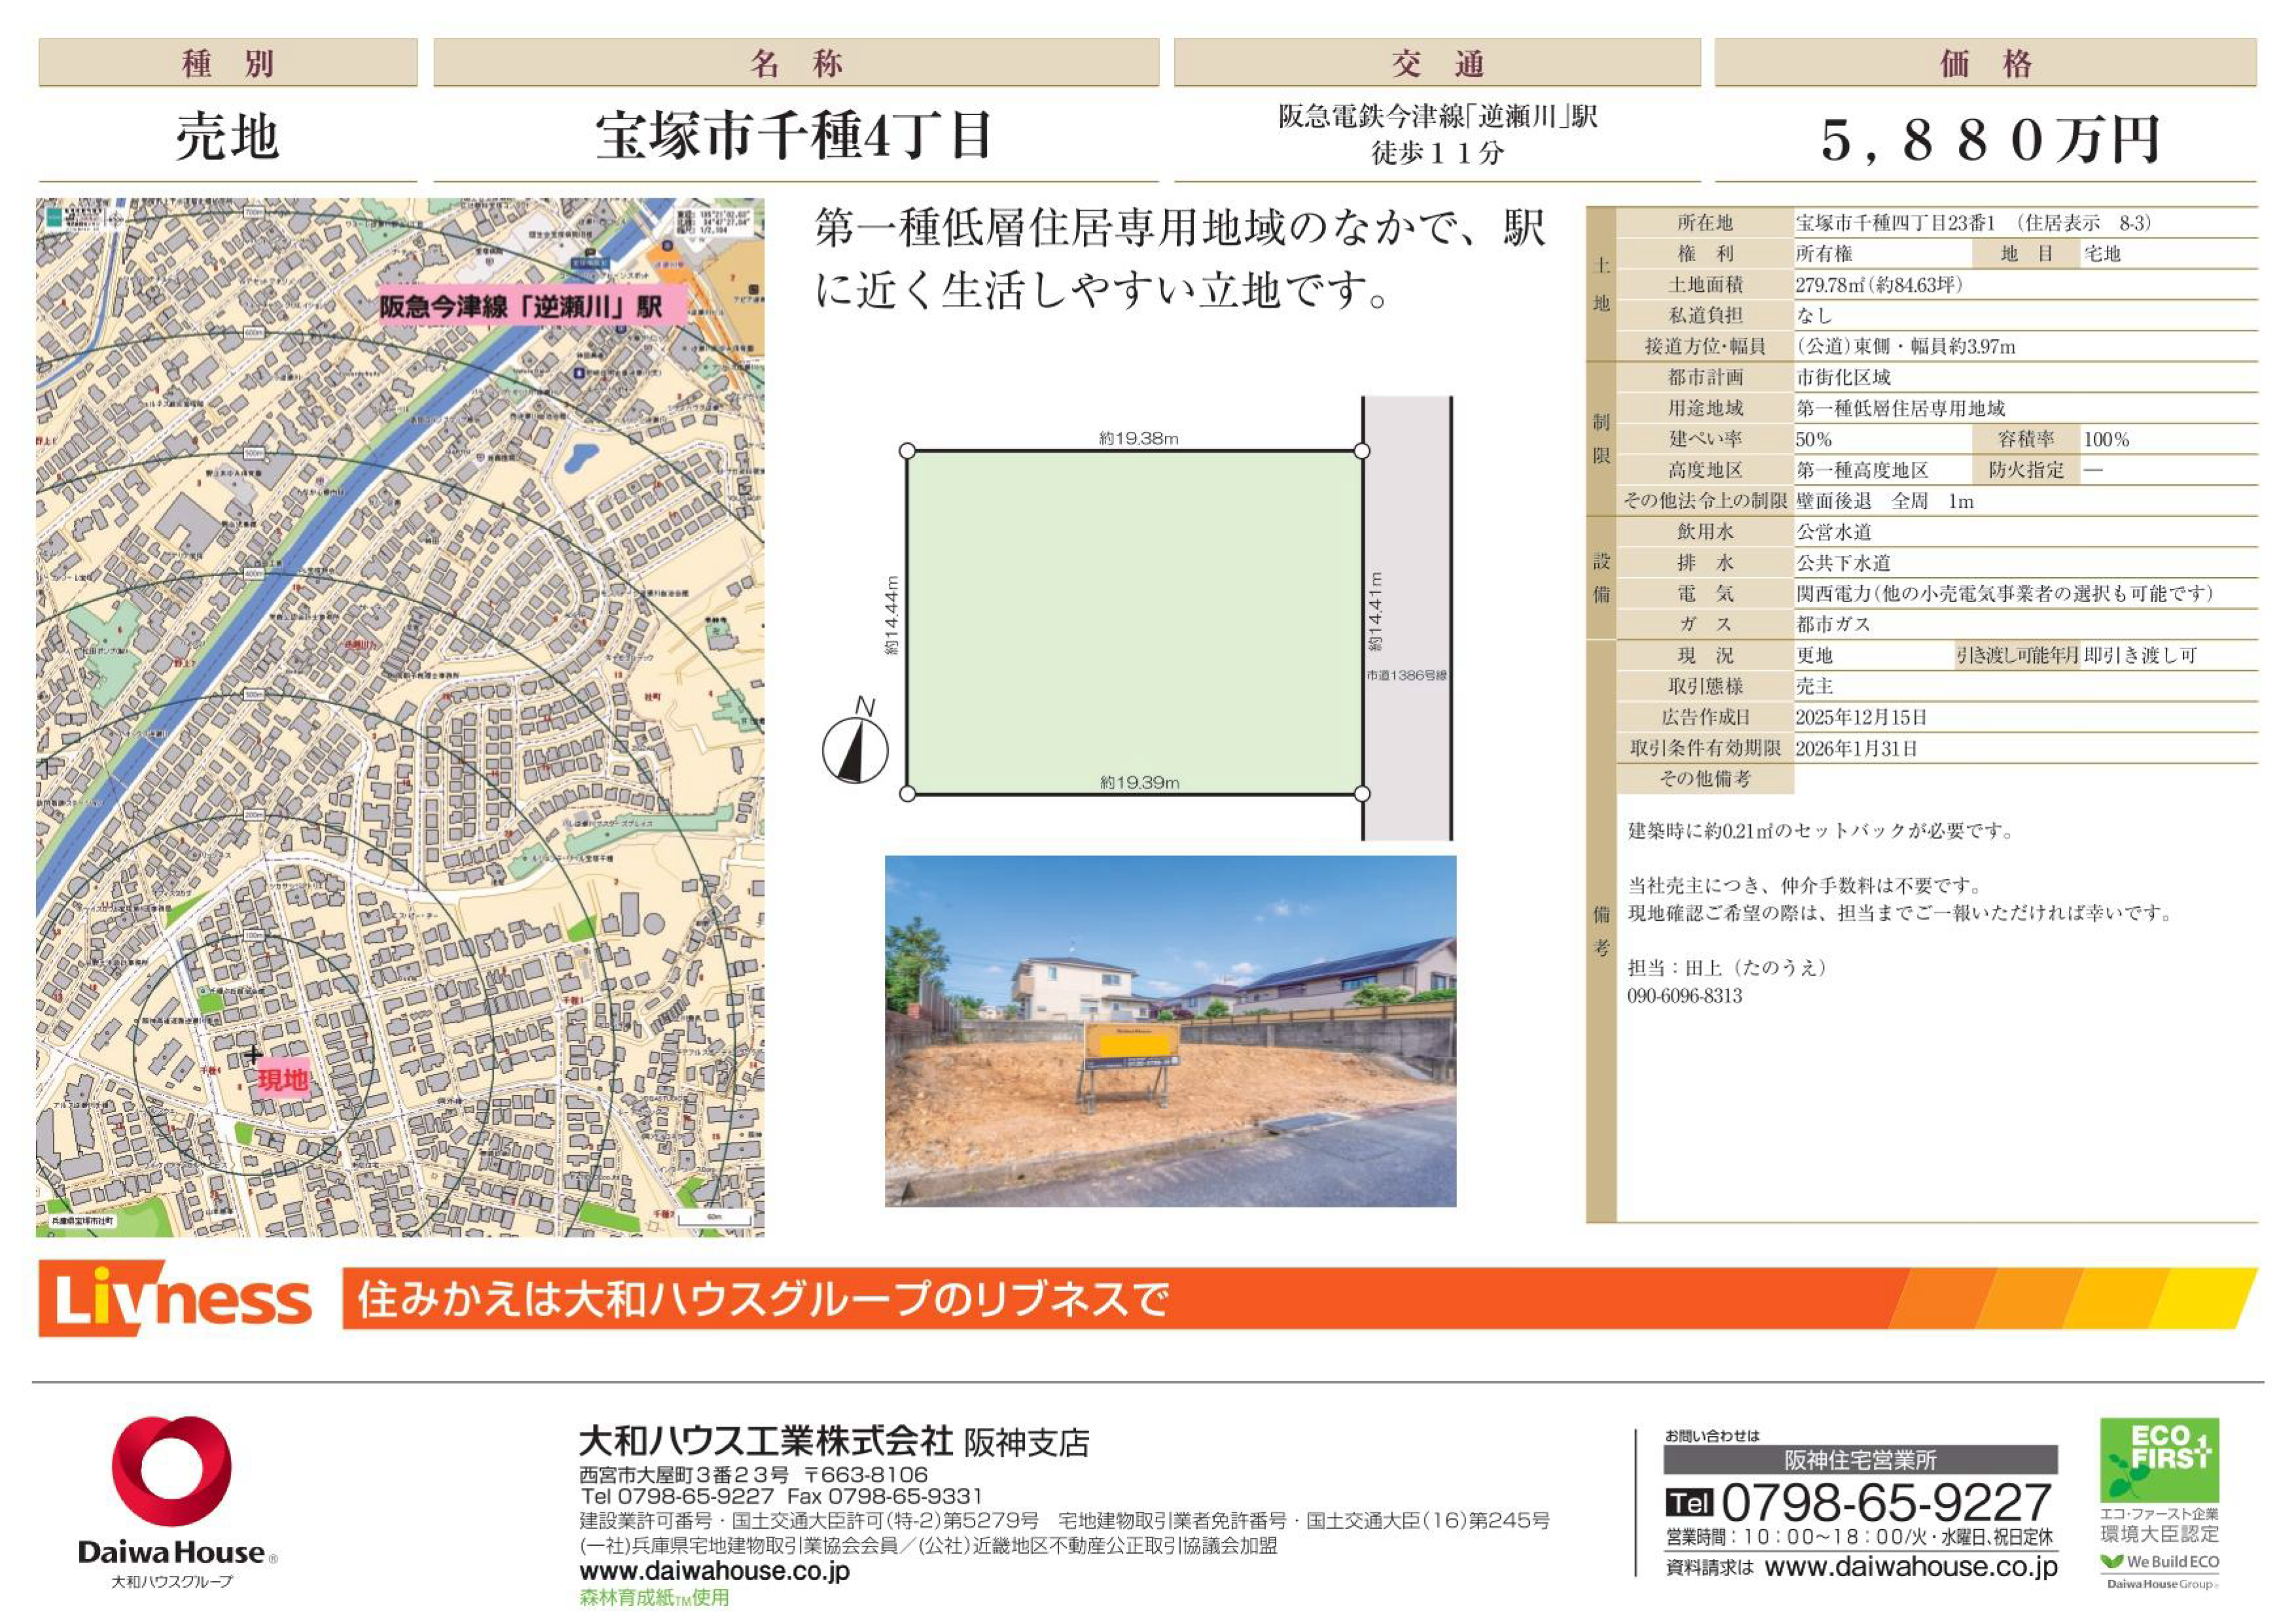Click the We Build ECO logo
The image size is (2296, 1623).
[2159, 1561]
